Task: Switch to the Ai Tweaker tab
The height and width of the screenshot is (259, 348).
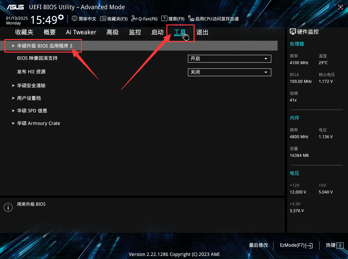Action: point(81,32)
